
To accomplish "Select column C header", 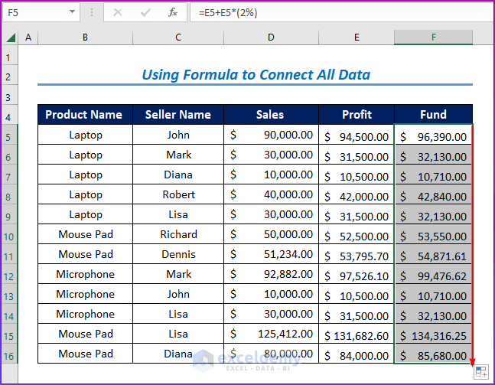I will pos(178,38).
